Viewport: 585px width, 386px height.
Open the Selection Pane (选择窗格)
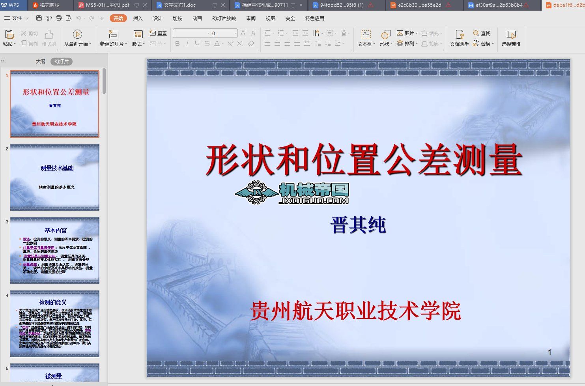click(x=511, y=38)
